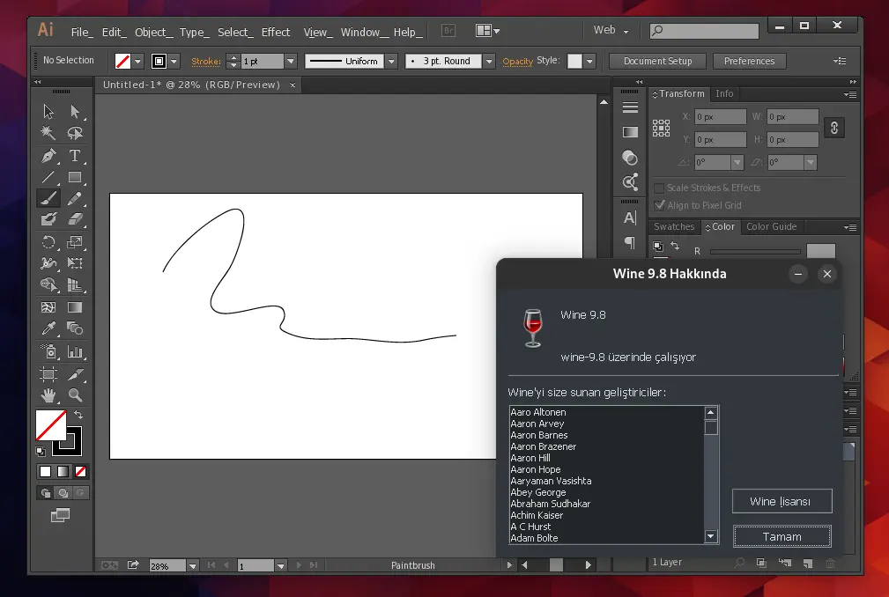Enable Draw Normal mode
This screenshot has width=889, height=597.
[45, 493]
